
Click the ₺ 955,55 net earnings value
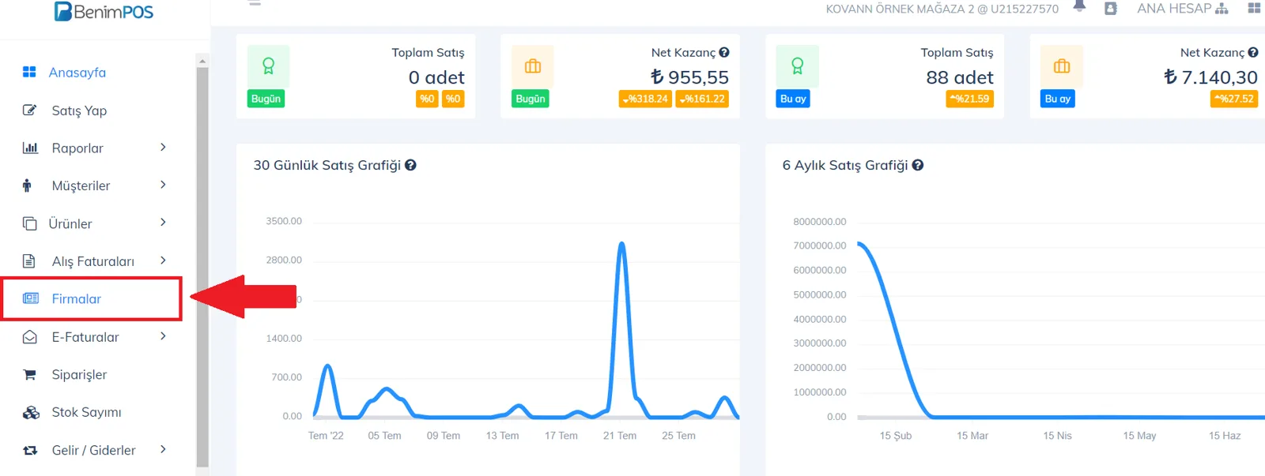coord(689,77)
